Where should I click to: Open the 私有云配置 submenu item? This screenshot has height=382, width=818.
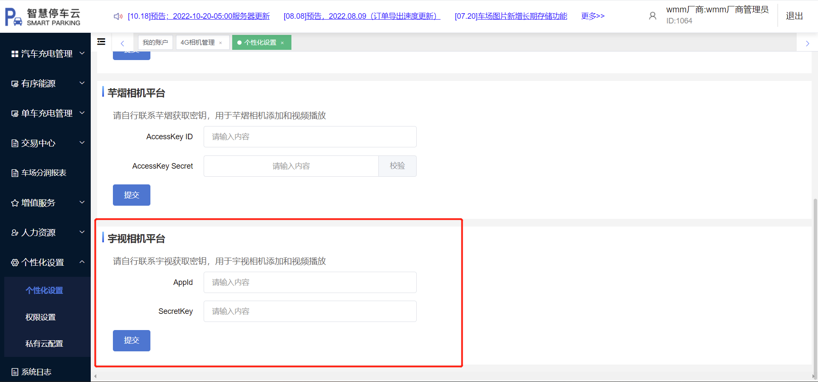44,344
